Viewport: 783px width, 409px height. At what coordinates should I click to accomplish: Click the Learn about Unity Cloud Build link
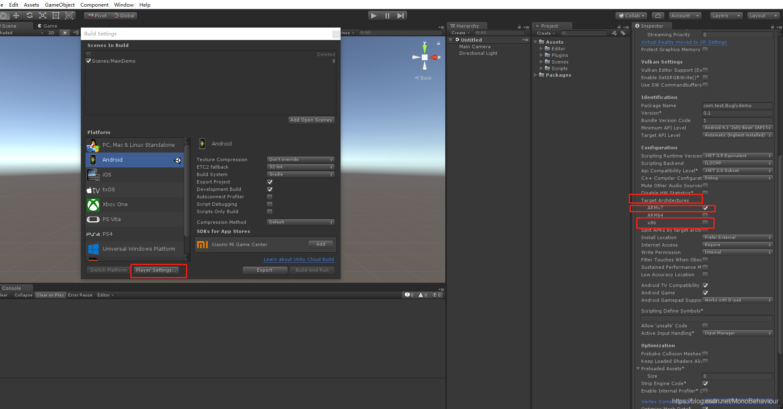(x=299, y=259)
